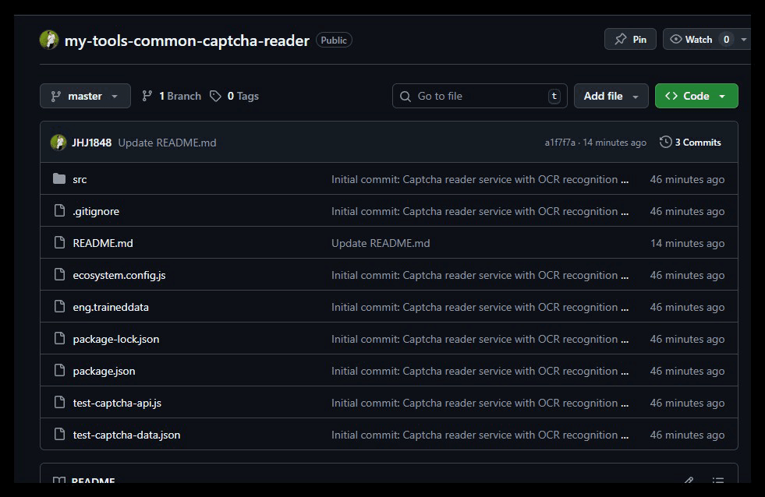Image resolution: width=765 pixels, height=497 pixels.
Task: Click the README.md file icon
Action: coord(59,243)
